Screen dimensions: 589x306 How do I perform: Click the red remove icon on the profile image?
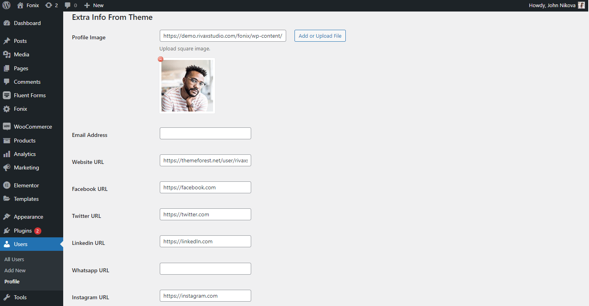(161, 59)
